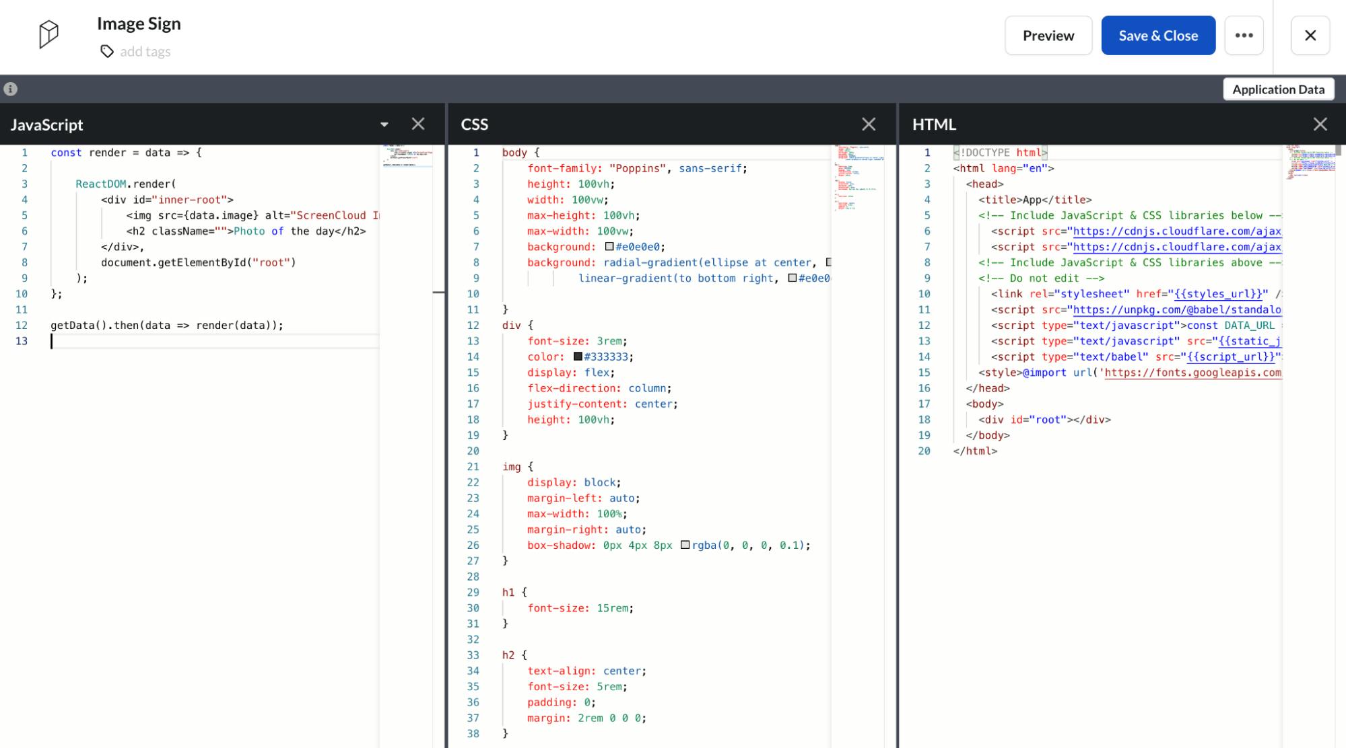Click the HTML panel header label
Screen dimensions: 1346x748
click(x=934, y=124)
